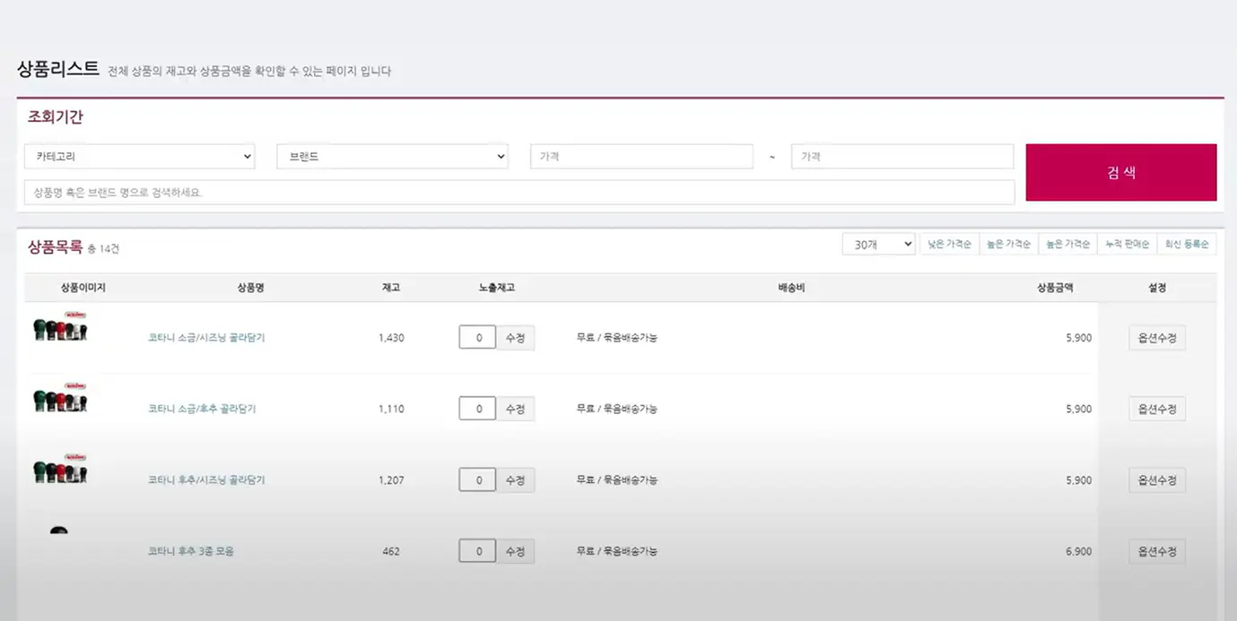Click 옵션수정 for 코타니 소금/시즈닝 골라담기

coord(1156,338)
